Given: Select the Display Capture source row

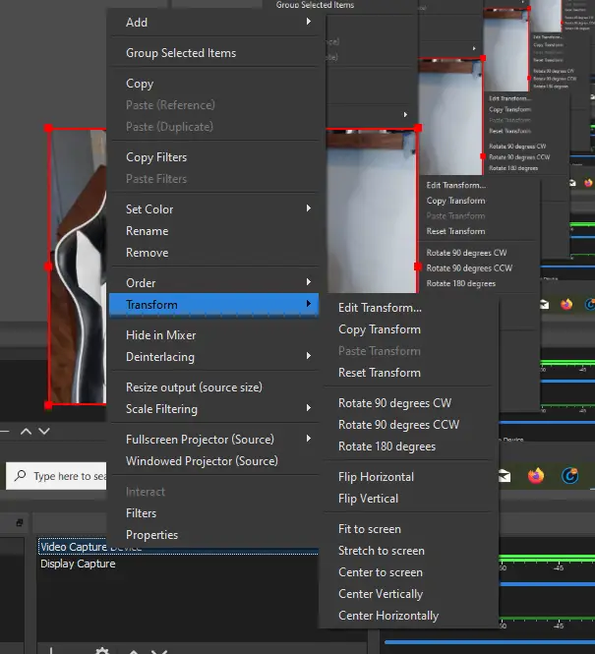Looking at the screenshot, I should point(178,564).
